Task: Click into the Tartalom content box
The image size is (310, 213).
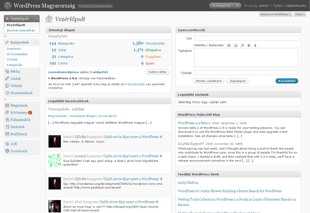Action: coord(246,57)
